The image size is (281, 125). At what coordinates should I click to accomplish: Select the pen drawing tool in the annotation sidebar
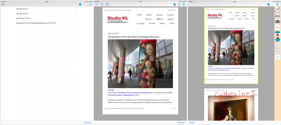click(x=277, y=10)
